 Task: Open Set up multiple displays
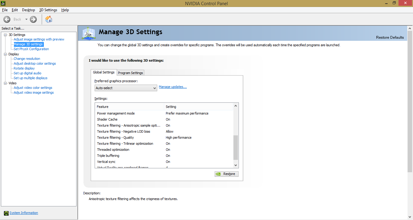31,78
